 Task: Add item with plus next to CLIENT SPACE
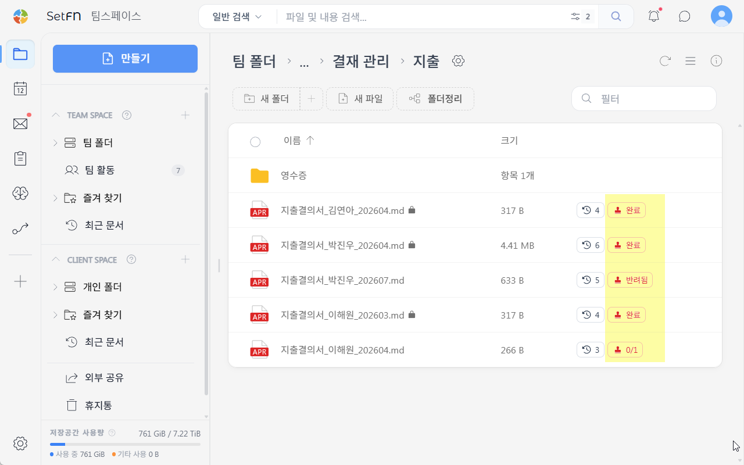pos(185,259)
